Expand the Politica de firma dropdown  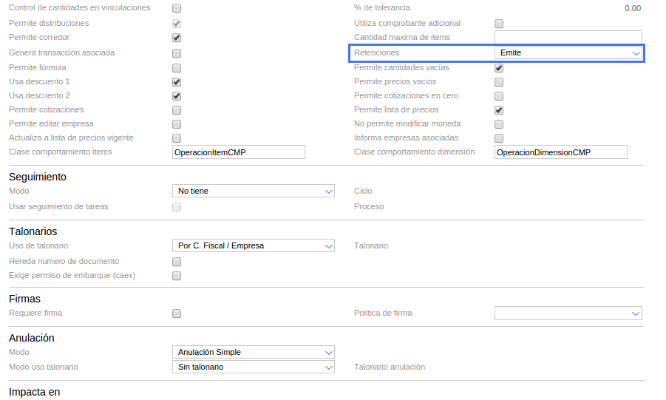point(568,313)
